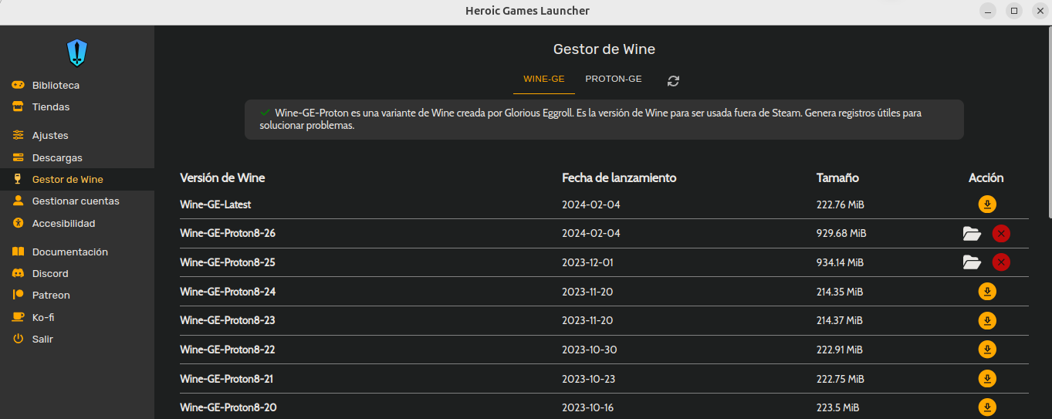Maximize the Heroic Games Launcher window

[x=1014, y=11]
